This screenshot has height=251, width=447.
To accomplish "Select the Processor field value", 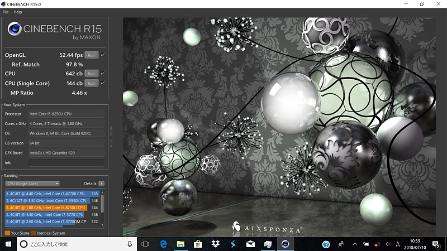I will 66,114.
